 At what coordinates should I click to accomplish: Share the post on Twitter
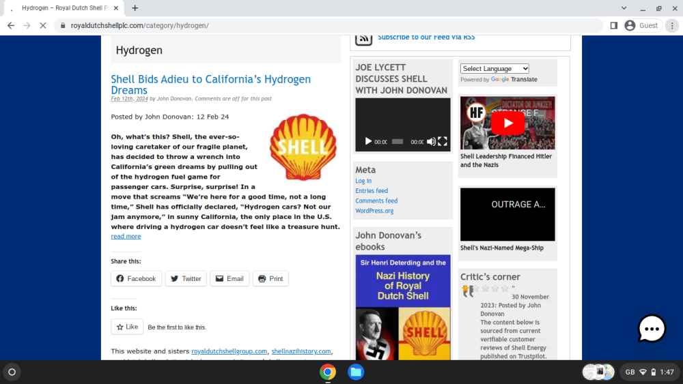click(186, 279)
